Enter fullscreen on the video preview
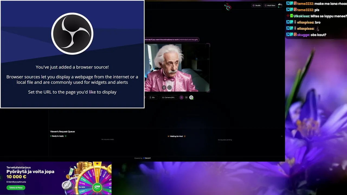Image resolution: width=347 pixels, height=195 pixels. click(x=169, y=87)
